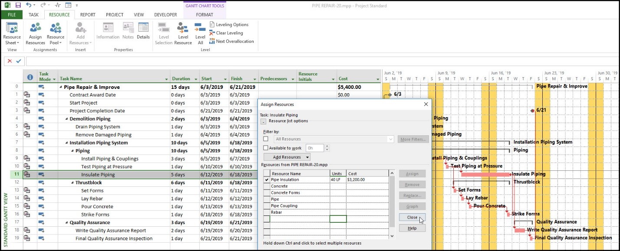
Task: Click the Close button in Assign Resources
Action: coord(412,218)
